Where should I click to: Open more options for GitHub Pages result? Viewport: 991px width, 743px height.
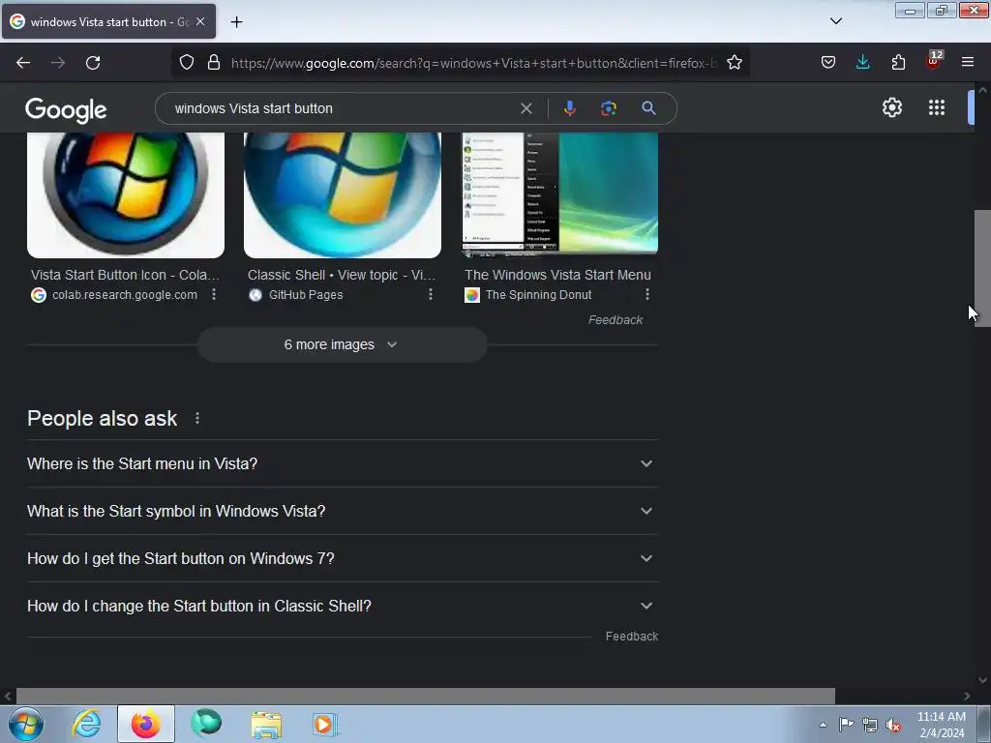[431, 294]
